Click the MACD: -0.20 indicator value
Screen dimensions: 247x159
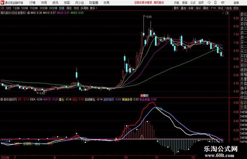[x=51, y=99]
